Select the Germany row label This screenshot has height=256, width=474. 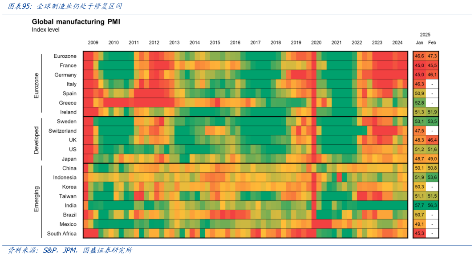[x=65, y=75]
